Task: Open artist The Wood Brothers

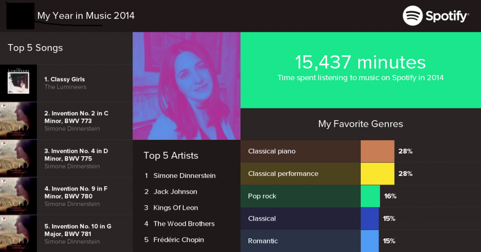Action: 184,224
